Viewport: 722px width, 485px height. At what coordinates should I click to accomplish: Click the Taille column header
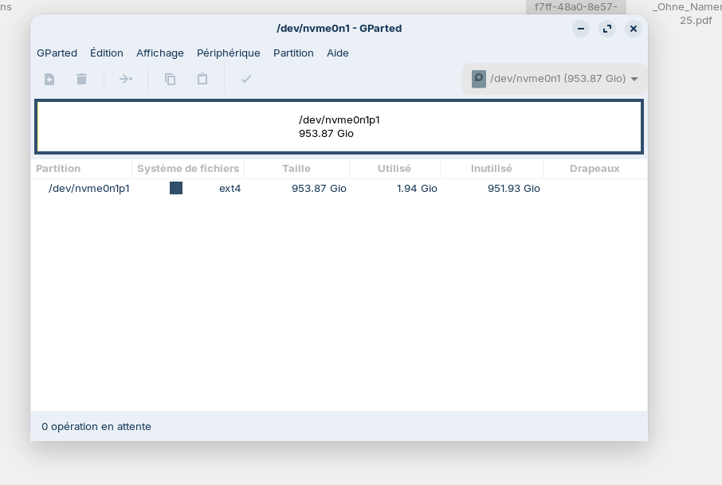296,169
